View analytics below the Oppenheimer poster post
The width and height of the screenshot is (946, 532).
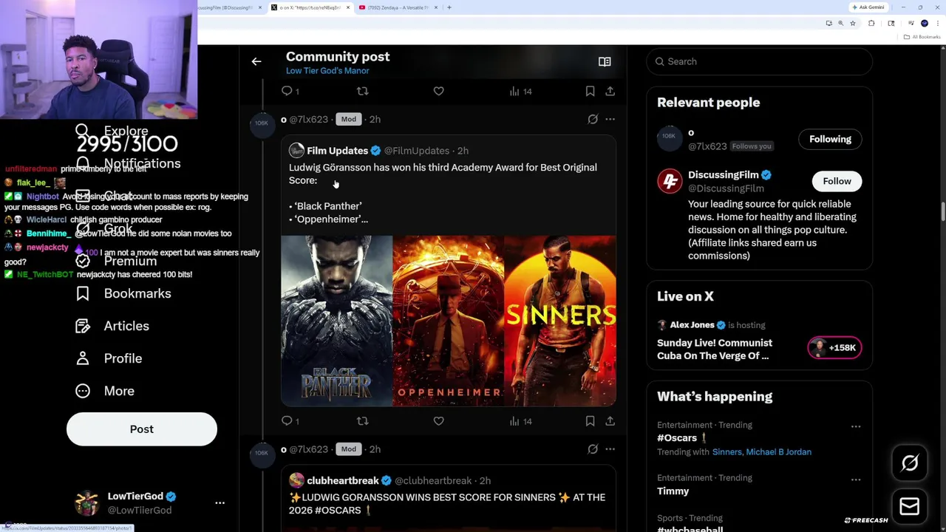(520, 421)
